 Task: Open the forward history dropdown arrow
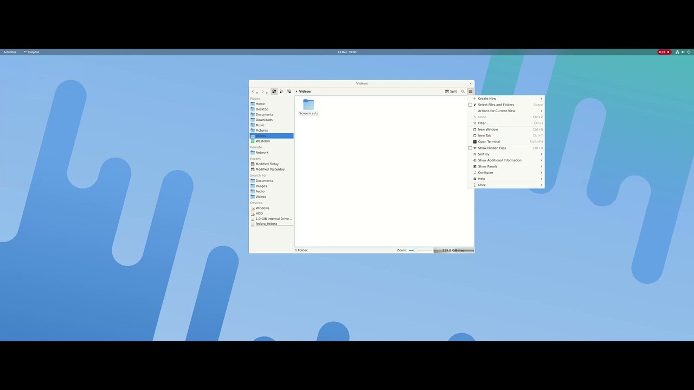tap(267, 93)
